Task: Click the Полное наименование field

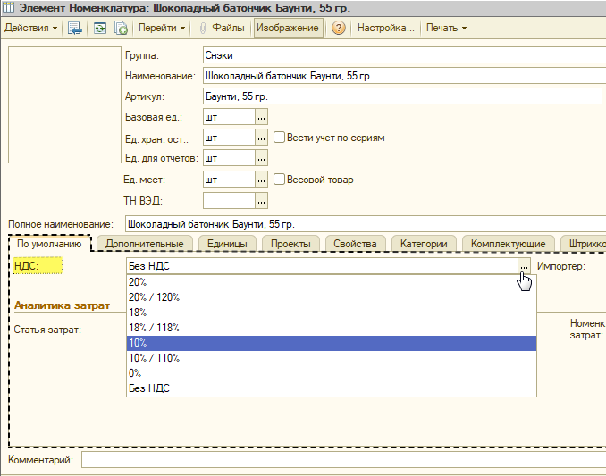Action: tap(366, 224)
